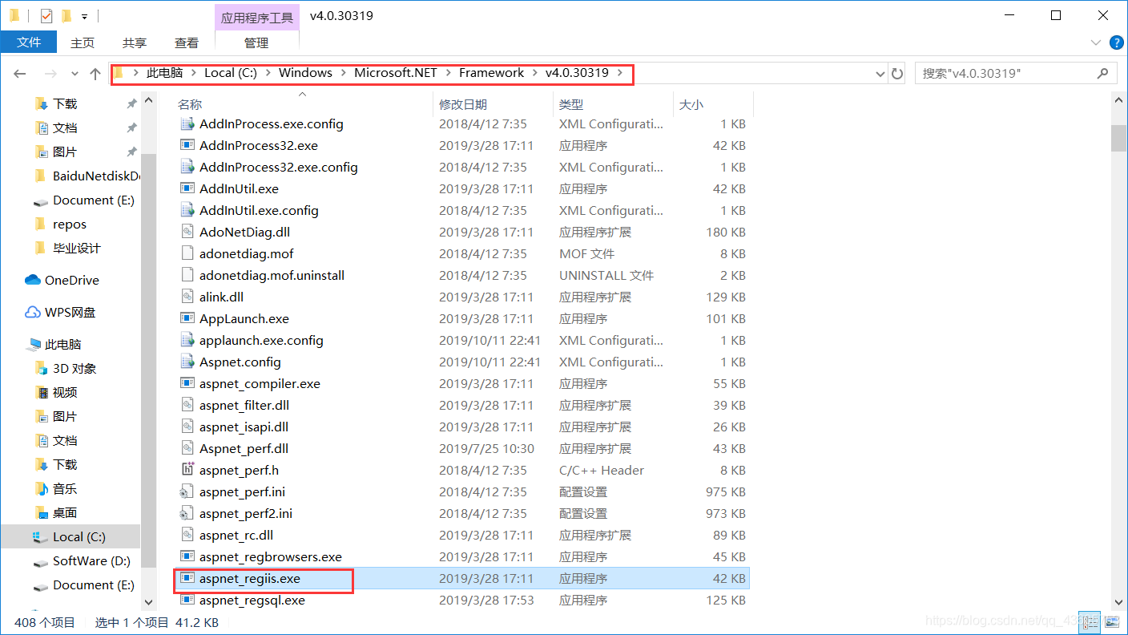Image resolution: width=1128 pixels, height=635 pixels.
Task: Open the 主页 ribbon tab
Action: (82, 42)
